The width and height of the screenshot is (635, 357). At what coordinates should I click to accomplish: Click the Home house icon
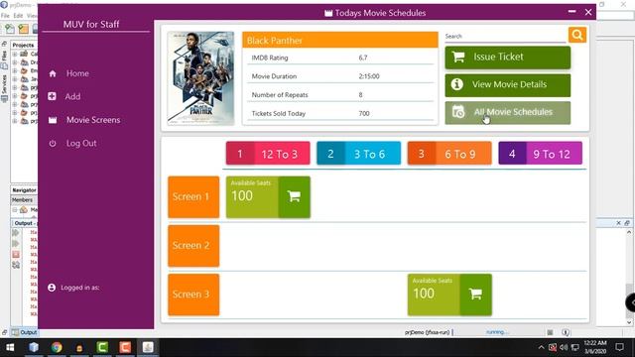click(53, 73)
